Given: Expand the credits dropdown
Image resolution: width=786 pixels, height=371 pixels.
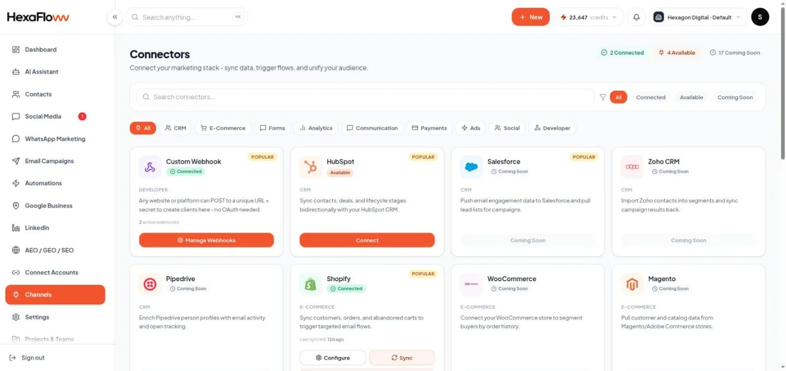Looking at the screenshot, I should (614, 17).
